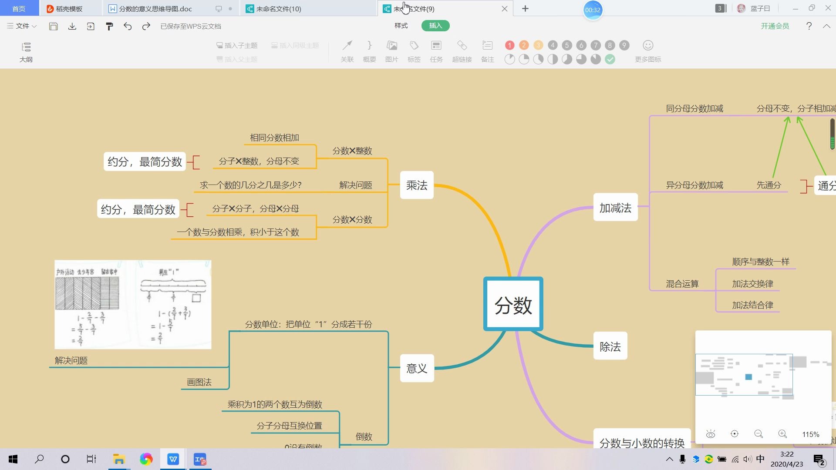The image size is (836, 470).
Task: Toggle the volume icon in tray
Action: pos(748,459)
